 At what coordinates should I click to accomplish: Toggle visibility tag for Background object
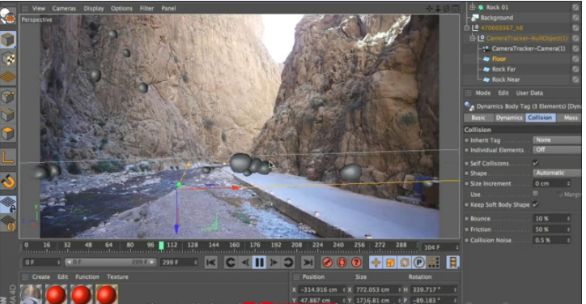pos(575,18)
